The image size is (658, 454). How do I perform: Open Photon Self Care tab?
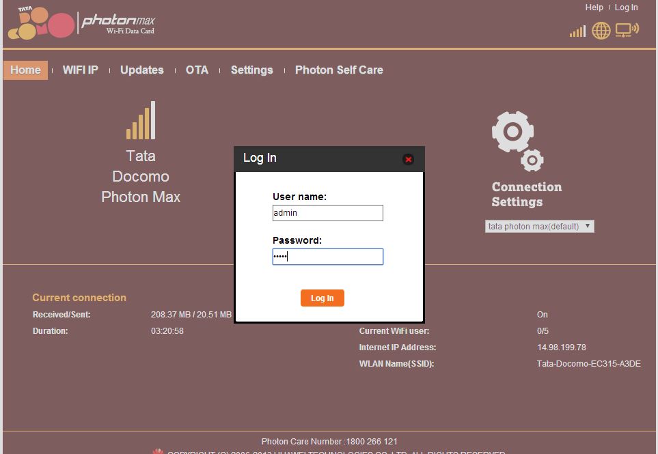339,70
